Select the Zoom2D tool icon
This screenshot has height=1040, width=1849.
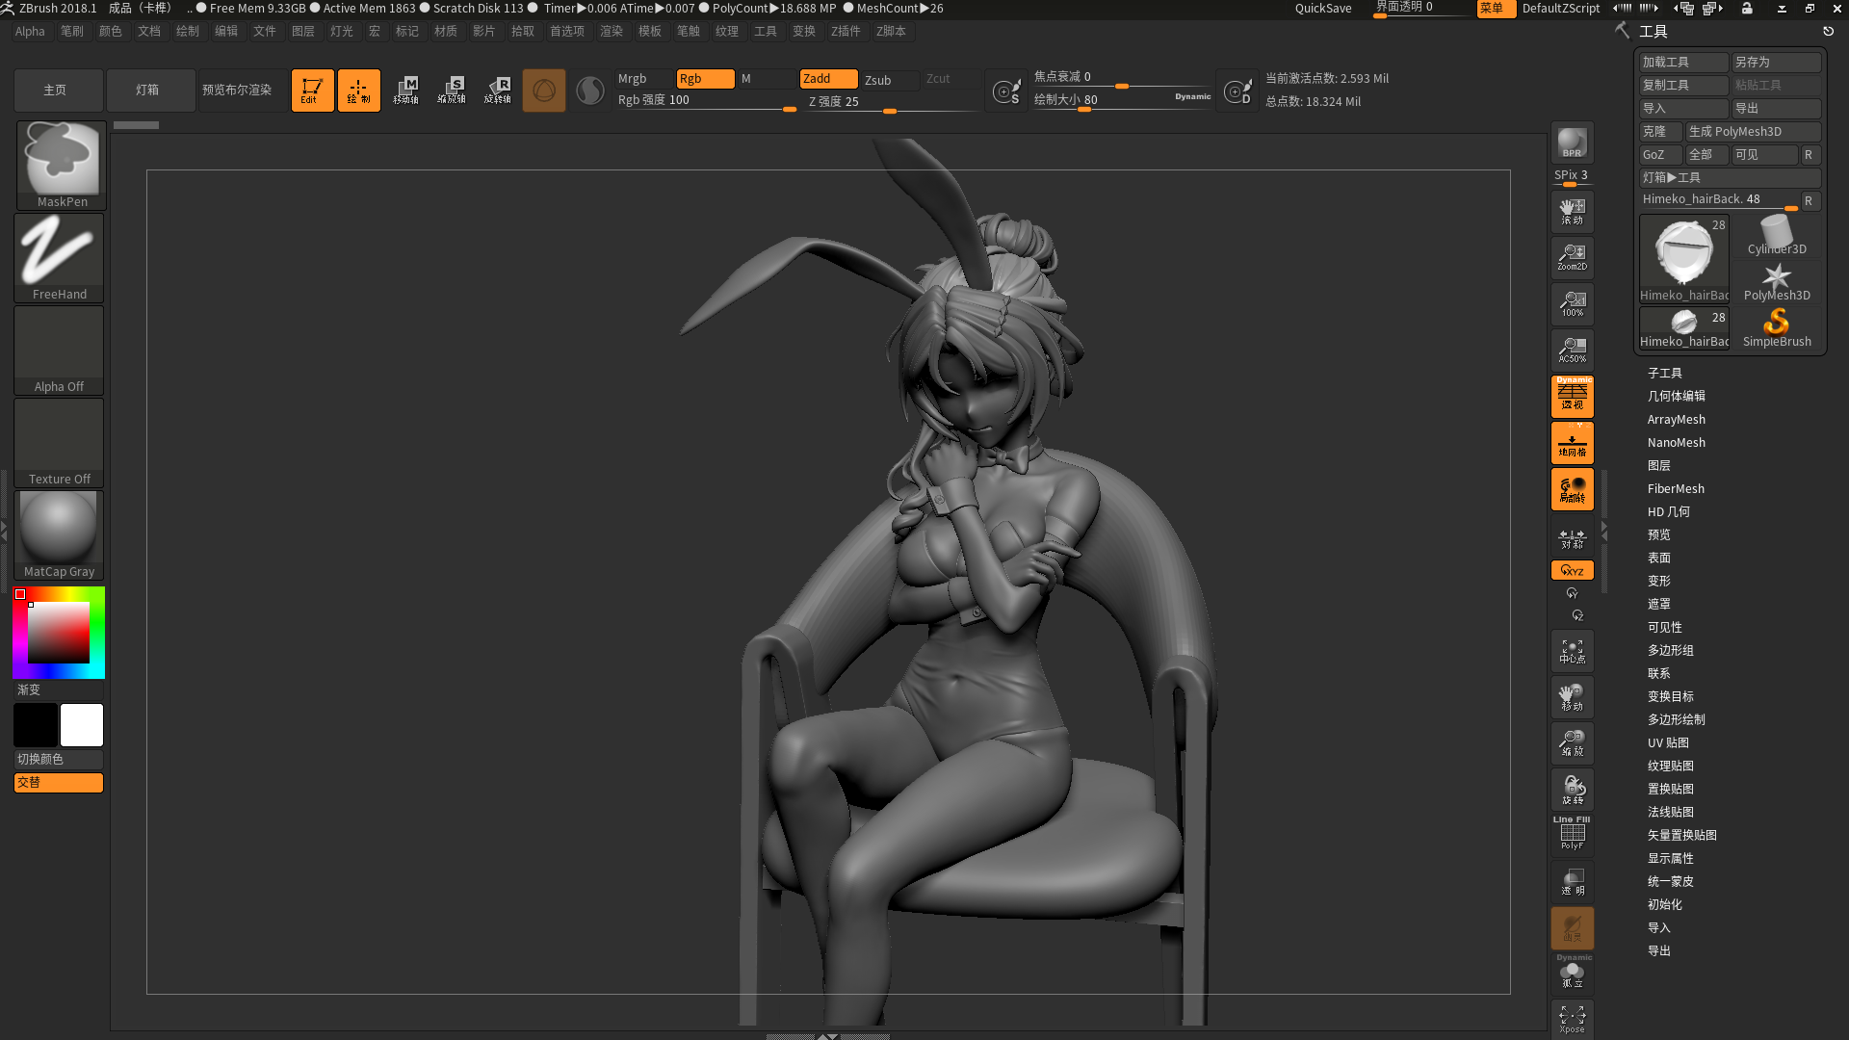(1572, 257)
